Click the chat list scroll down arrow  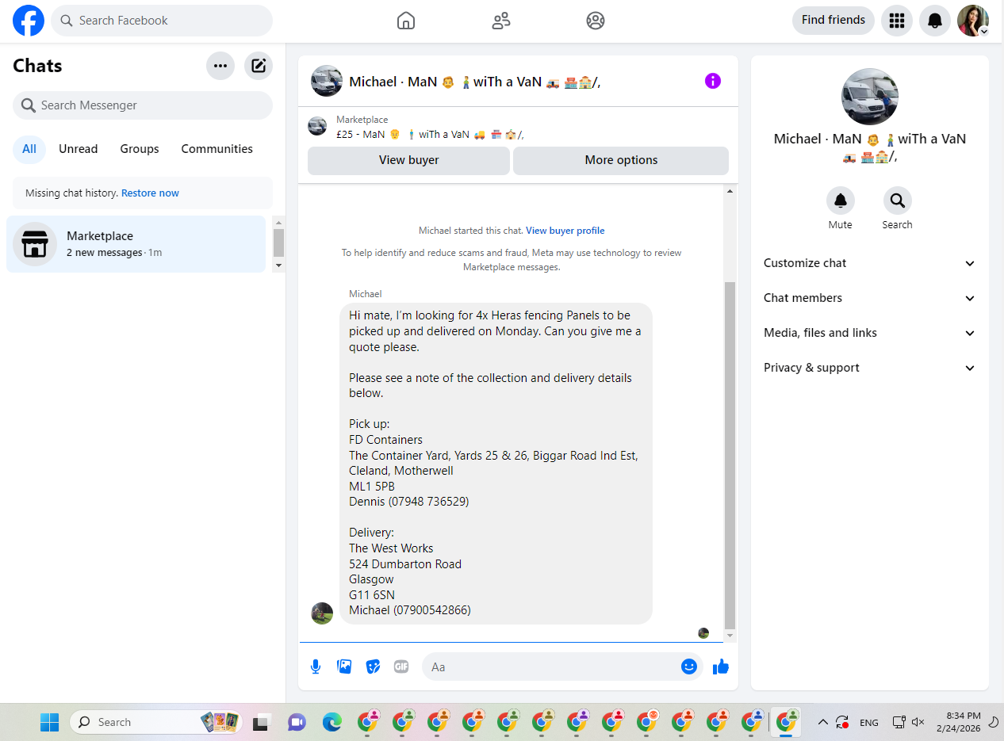[x=278, y=265]
